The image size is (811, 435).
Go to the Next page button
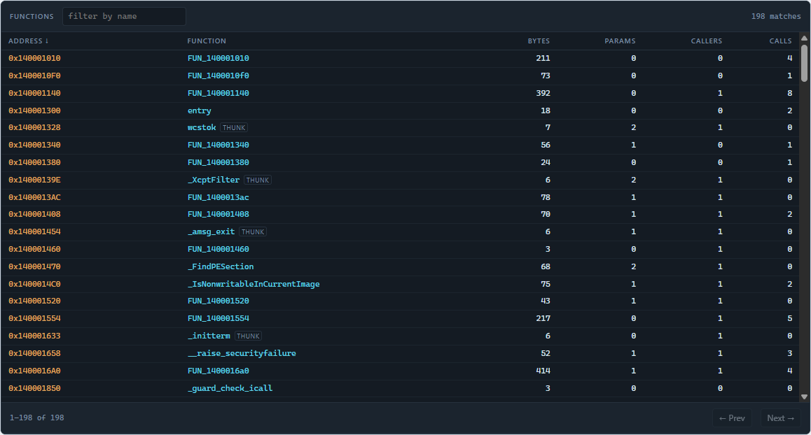[780, 418]
